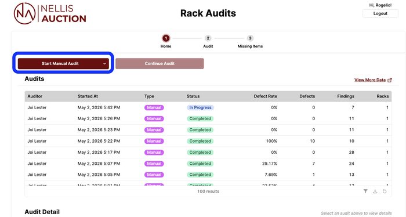Sort by the Status column header
Screen dimensions: 406x217
(193, 96)
